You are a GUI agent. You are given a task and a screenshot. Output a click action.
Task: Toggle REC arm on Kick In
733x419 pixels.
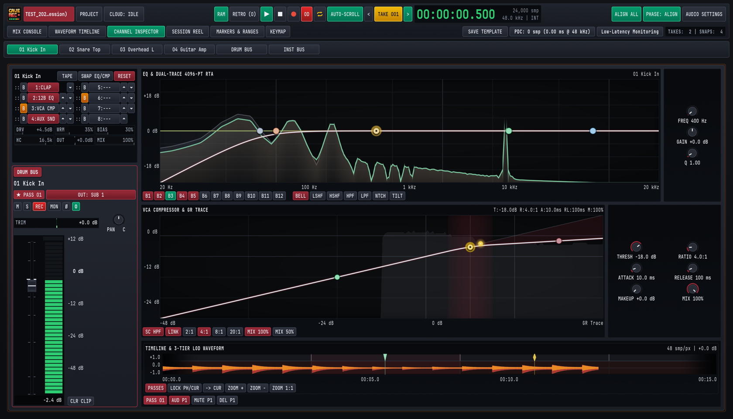point(39,206)
